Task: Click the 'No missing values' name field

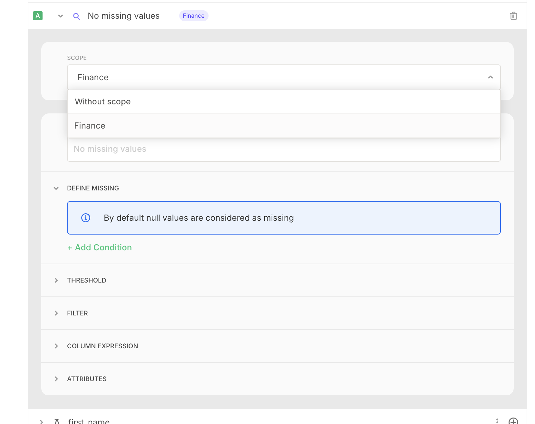Action: point(284,149)
